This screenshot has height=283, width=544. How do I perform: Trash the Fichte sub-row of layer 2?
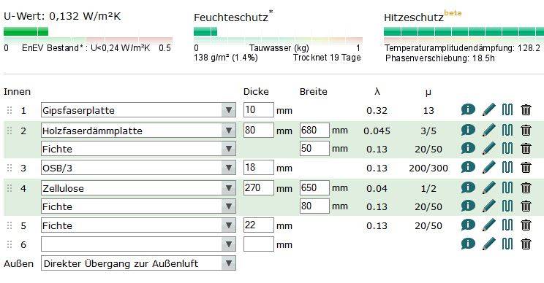coord(526,149)
